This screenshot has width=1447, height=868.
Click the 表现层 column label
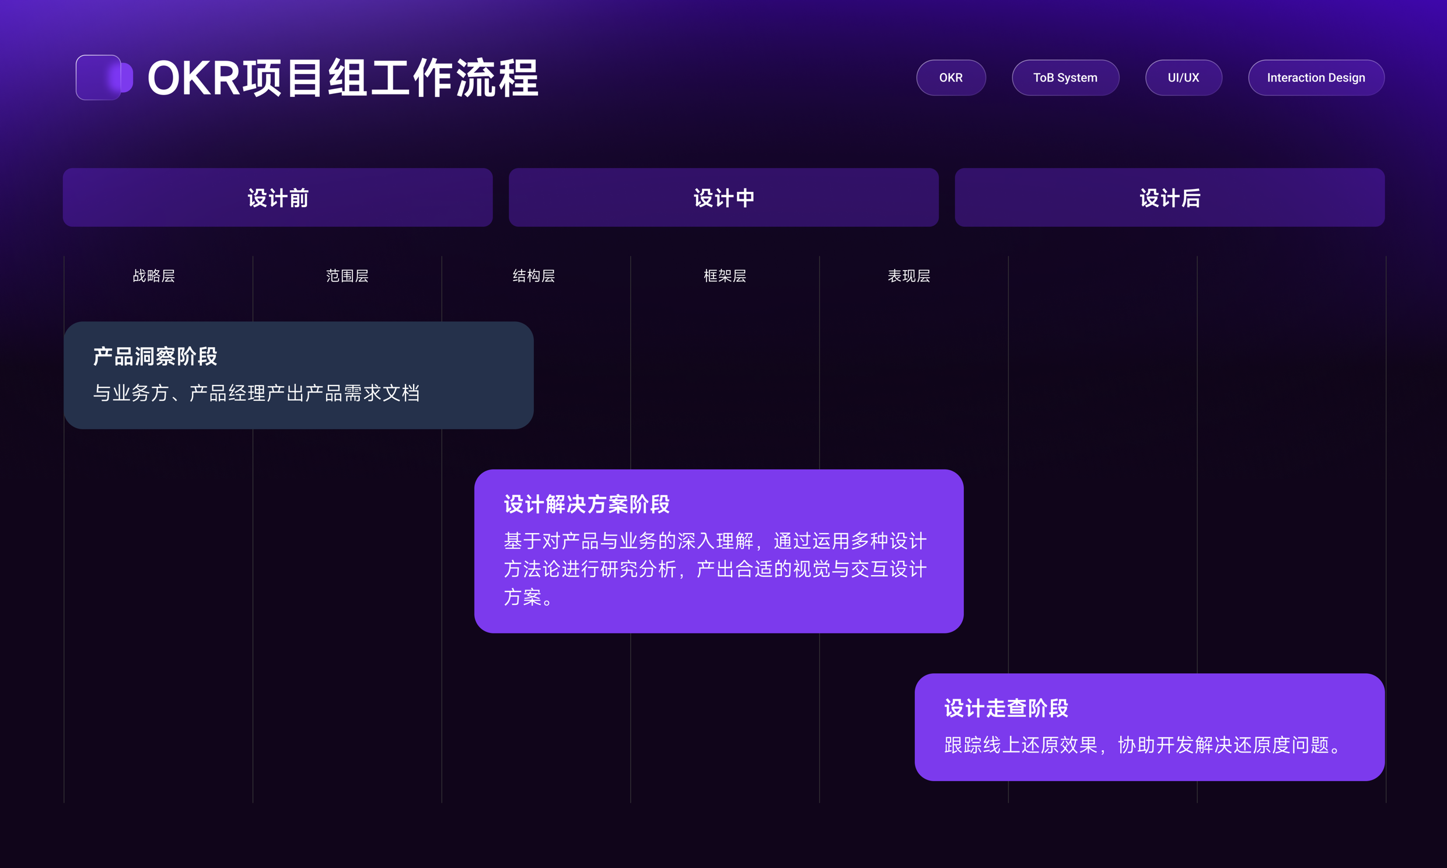tap(909, 276)
